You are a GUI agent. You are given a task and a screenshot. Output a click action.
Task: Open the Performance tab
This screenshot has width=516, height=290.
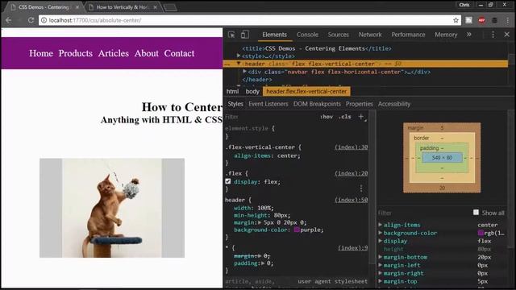(409, 35)
